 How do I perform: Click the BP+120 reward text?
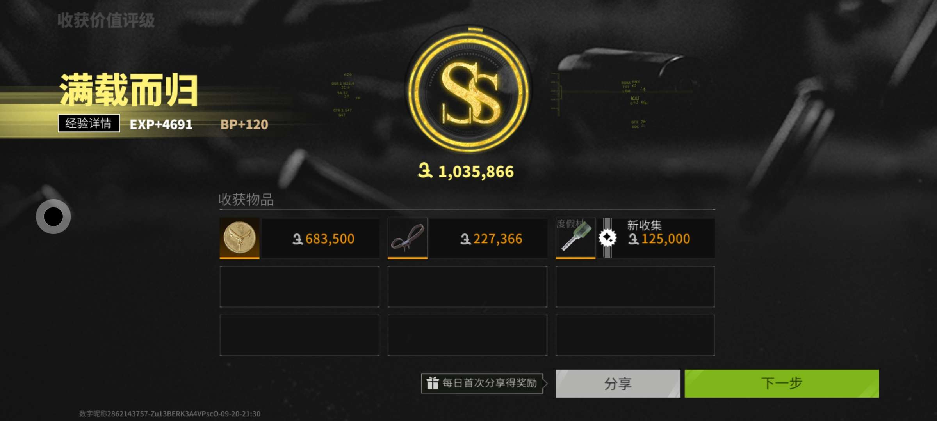(x=244, y=125)
